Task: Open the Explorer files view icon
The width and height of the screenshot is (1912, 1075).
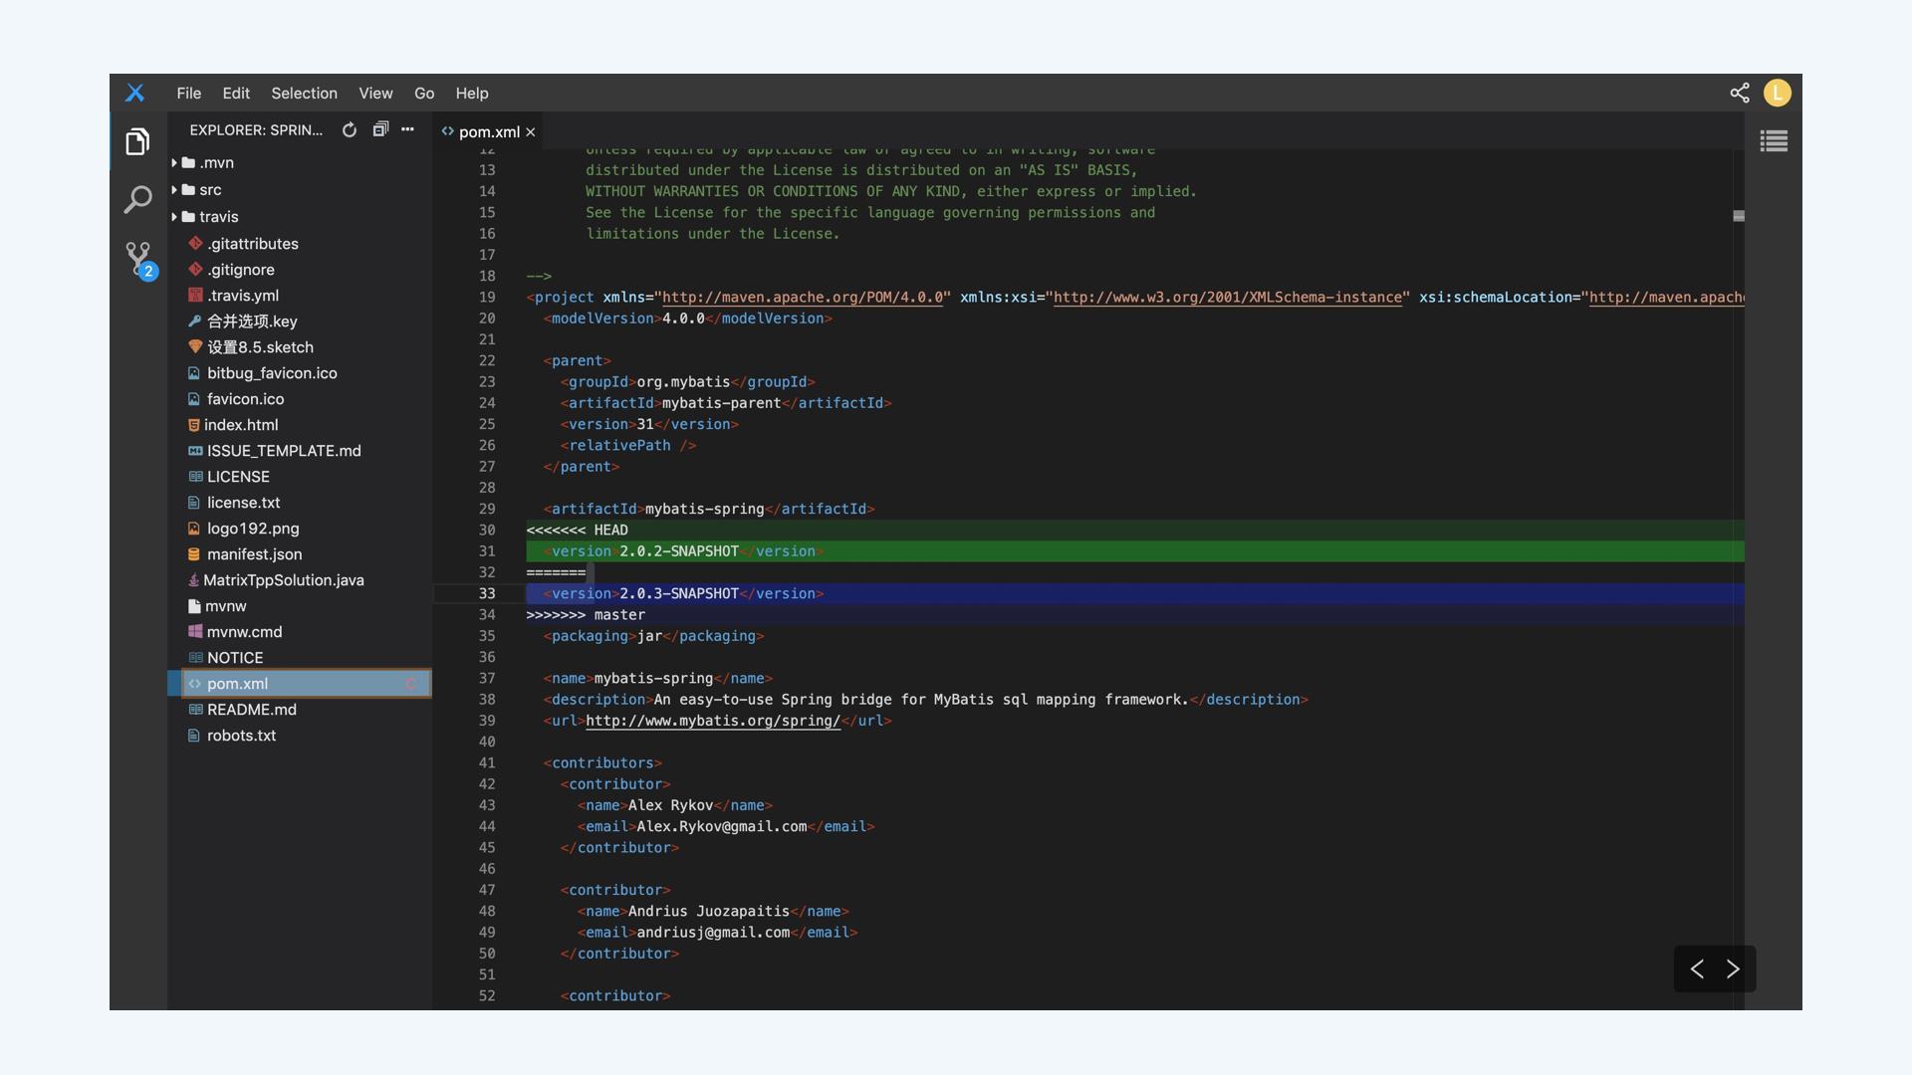Action: click(137, 141)
